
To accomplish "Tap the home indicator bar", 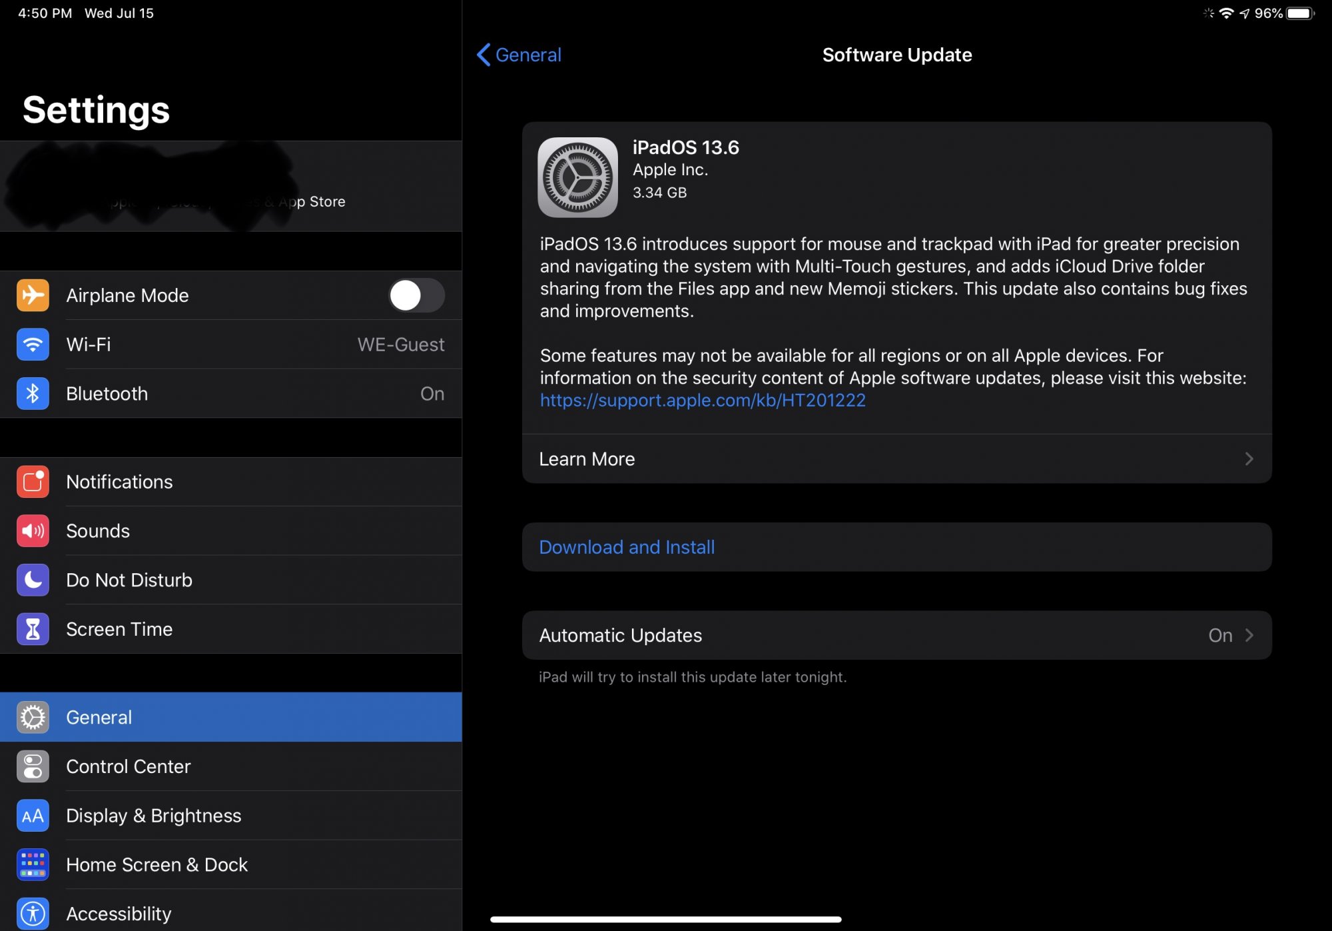I will 665,919.
